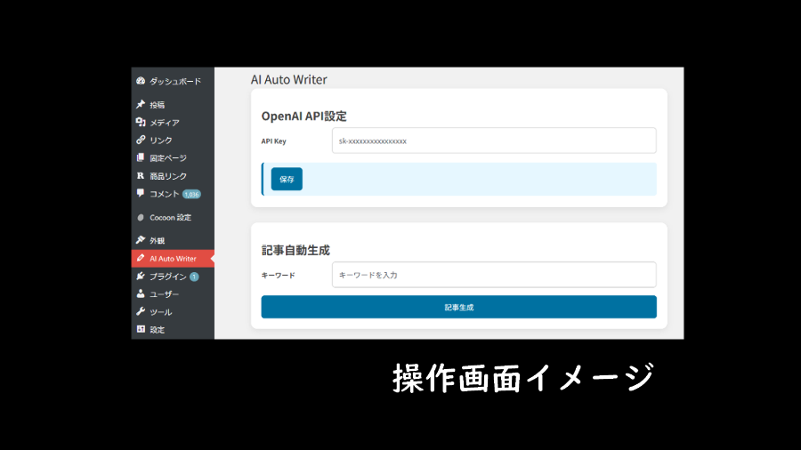Click the pages icon for 固定ページ
Viewport: 801px width, 450px height.
tap(141, 157)
